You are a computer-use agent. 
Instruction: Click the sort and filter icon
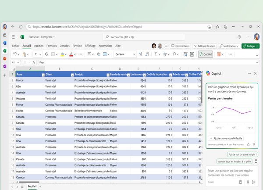pyautogui.click(x=165, y=54)
